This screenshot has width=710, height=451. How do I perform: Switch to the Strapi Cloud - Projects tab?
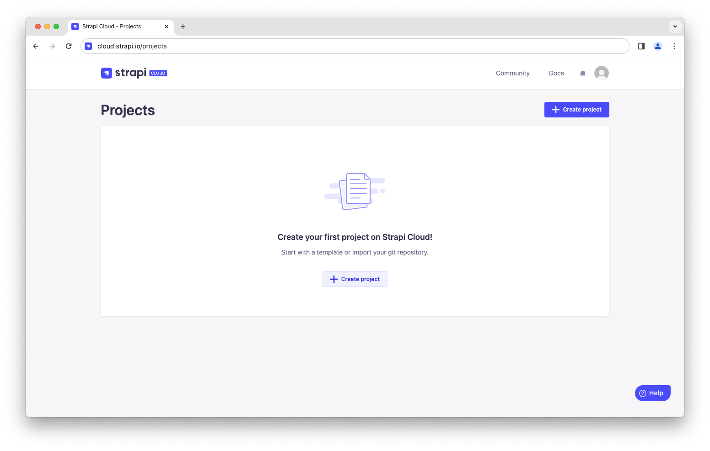[x=111, y=26]
